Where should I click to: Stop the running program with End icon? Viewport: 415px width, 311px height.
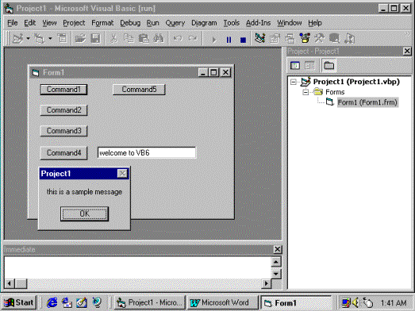[243, 40]
